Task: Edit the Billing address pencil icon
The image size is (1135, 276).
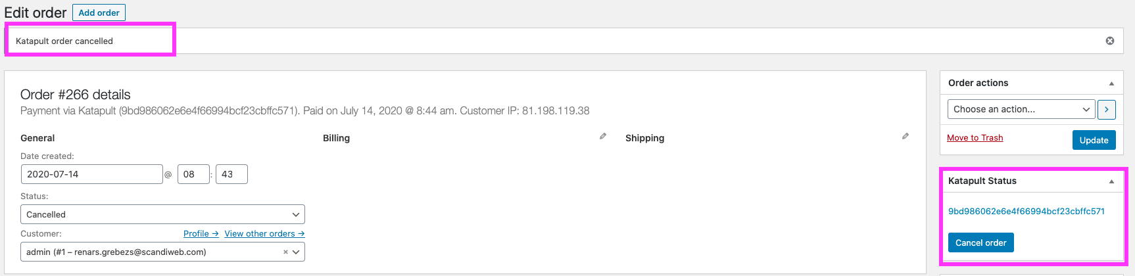Action: pos(603,137)
